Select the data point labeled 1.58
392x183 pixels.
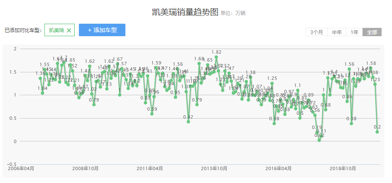tap(371, 68)
